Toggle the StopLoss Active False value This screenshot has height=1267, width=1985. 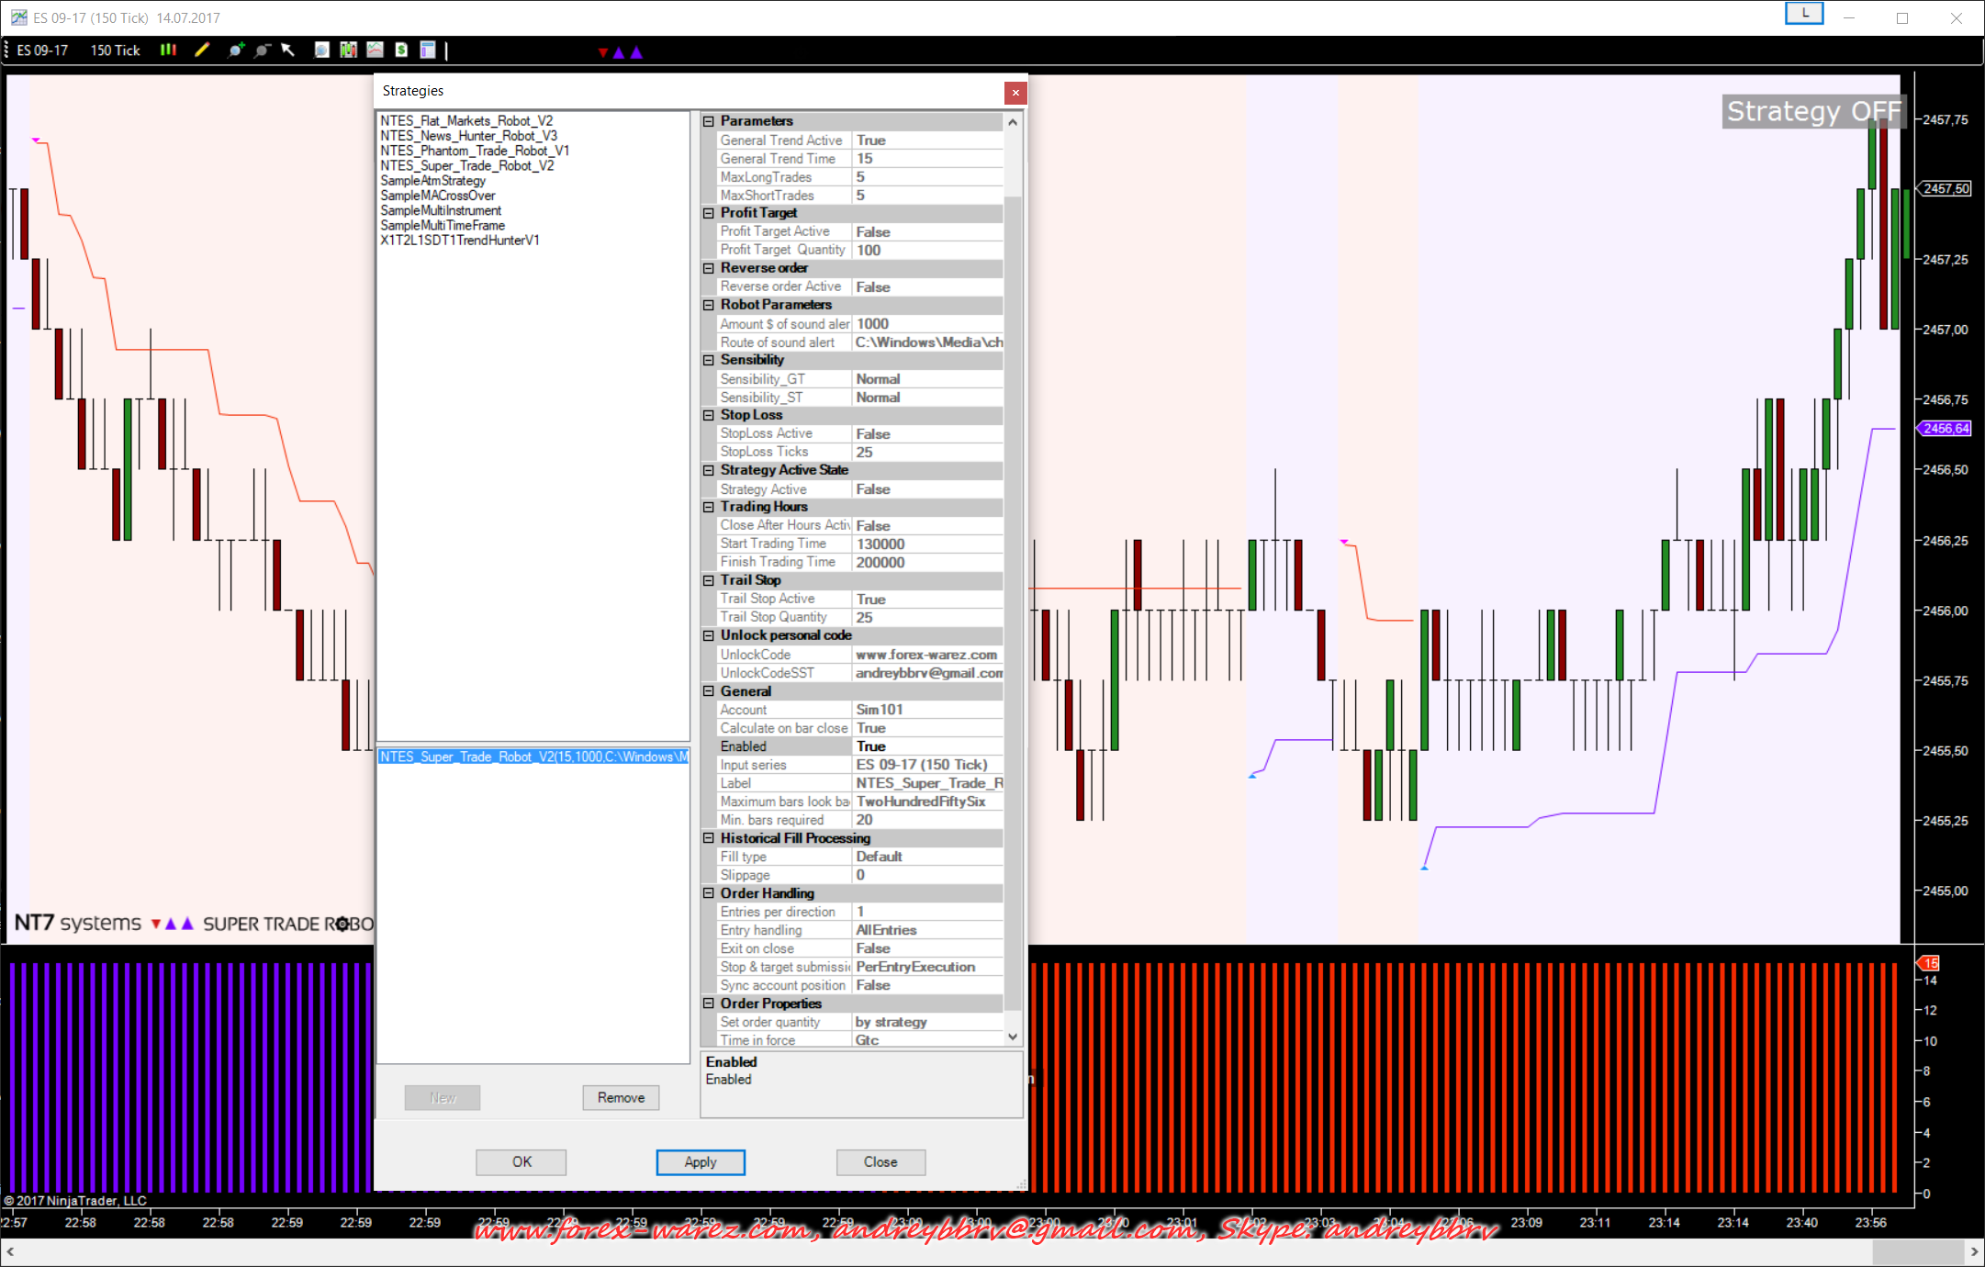tap(927, 433)
